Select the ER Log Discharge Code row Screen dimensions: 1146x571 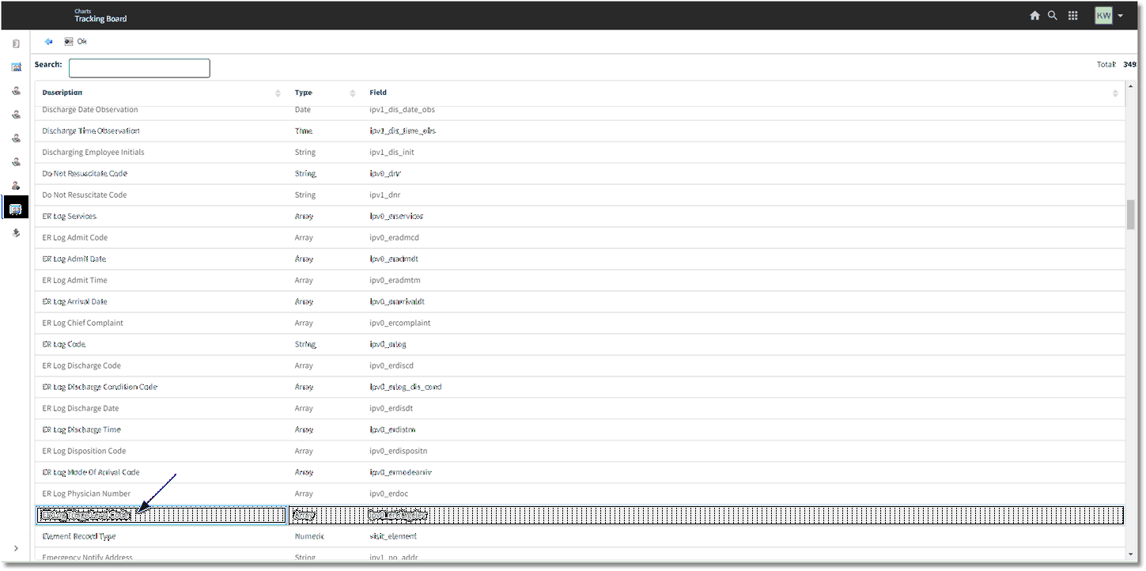tap(580, 366)
